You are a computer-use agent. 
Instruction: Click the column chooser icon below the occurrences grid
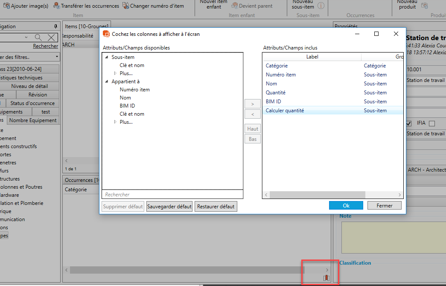[x=326, y=278]
